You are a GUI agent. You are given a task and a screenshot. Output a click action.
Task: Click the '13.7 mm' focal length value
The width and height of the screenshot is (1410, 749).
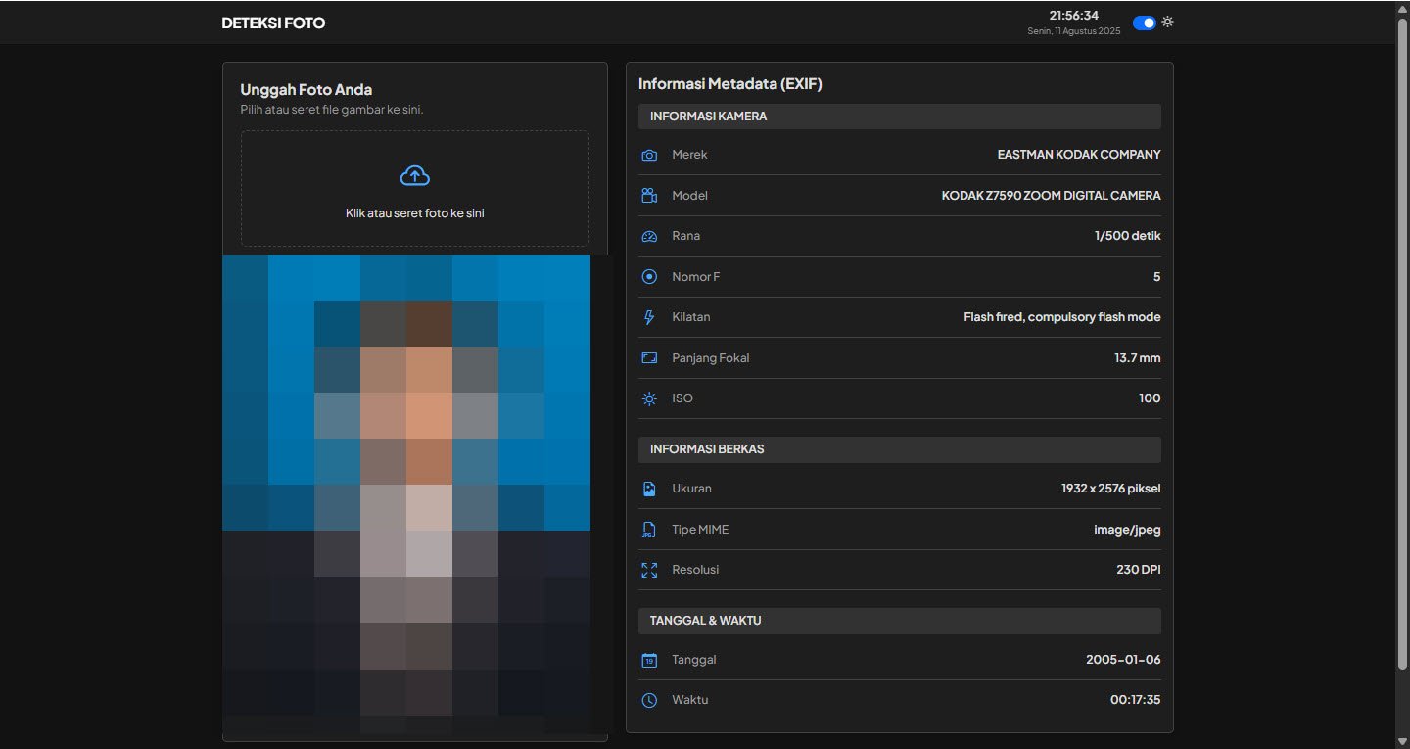point(1138,358)
